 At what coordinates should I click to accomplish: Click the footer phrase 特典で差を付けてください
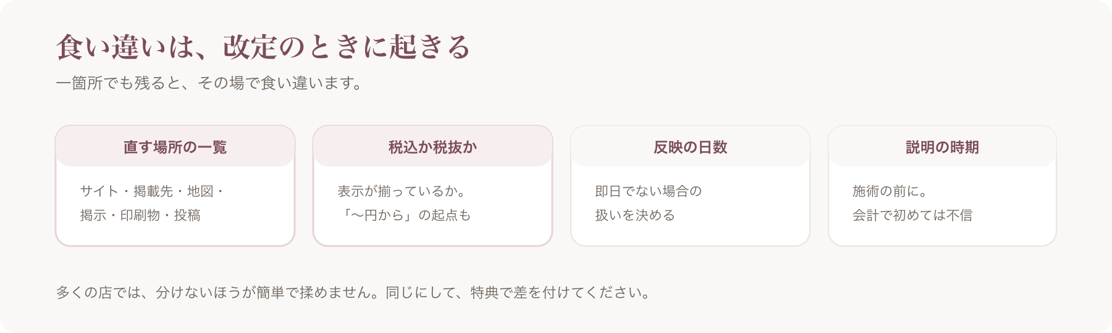[x=556, y=292]
